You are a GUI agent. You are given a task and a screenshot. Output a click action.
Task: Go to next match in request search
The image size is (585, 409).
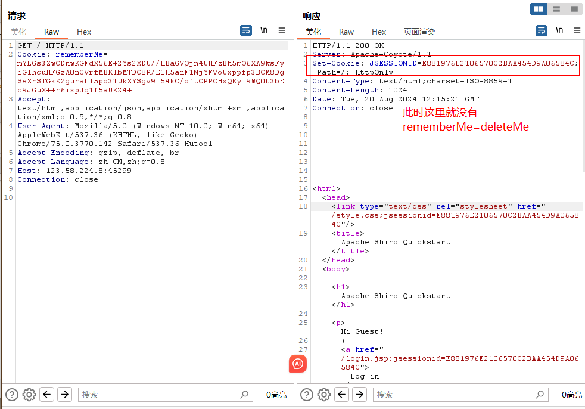pos(64,395)
